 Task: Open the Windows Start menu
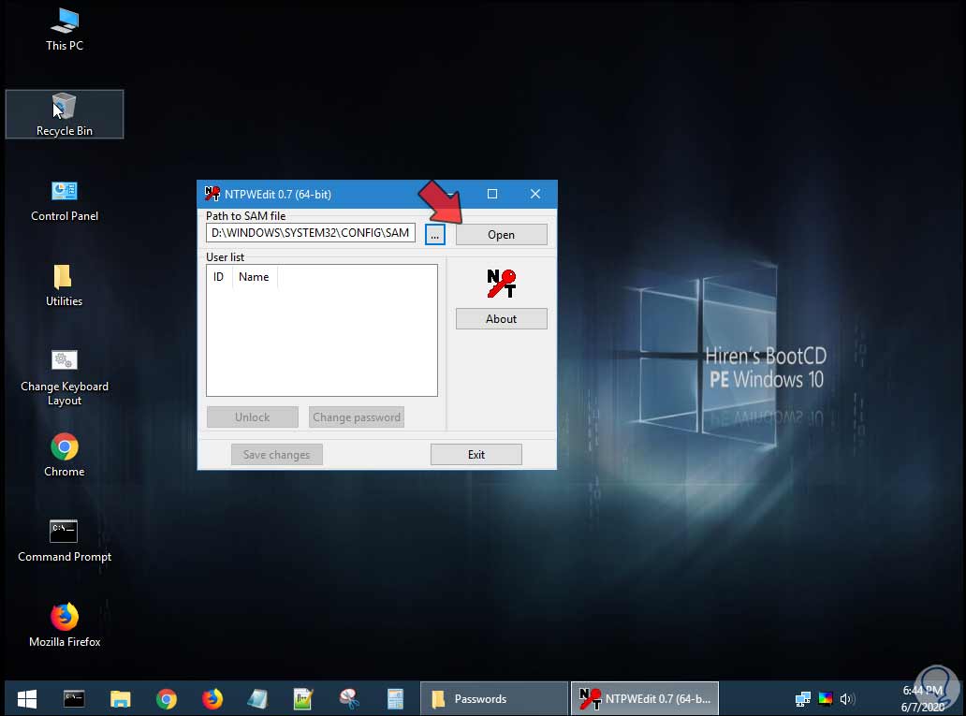coord(26,699)
